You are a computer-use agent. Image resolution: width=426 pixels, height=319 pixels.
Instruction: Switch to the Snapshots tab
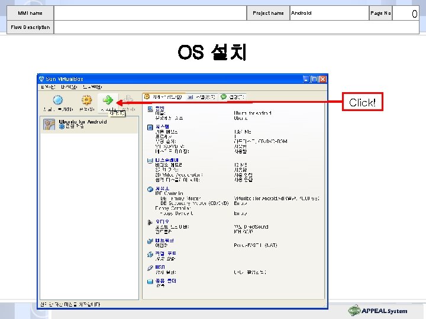coord(202,97)
